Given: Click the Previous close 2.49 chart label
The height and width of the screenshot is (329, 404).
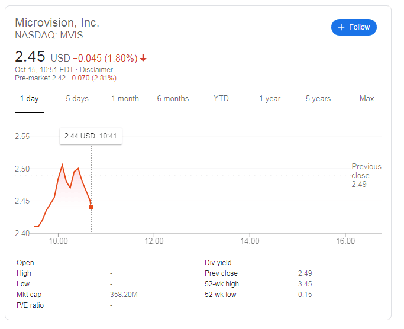Looking at the screenshot, I should click(x=366, y=175).
